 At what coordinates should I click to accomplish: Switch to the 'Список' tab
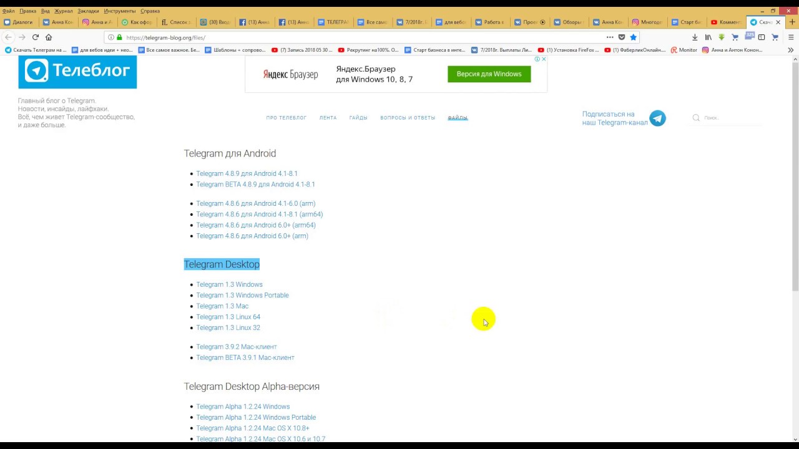click(x=176, y=22)
